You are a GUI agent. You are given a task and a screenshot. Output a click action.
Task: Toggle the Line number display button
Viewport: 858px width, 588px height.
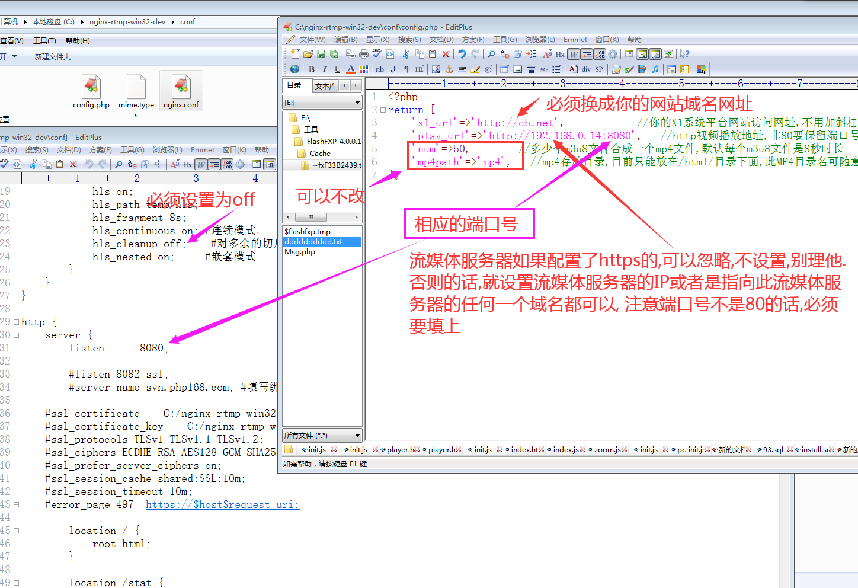[x=600, y=54]
